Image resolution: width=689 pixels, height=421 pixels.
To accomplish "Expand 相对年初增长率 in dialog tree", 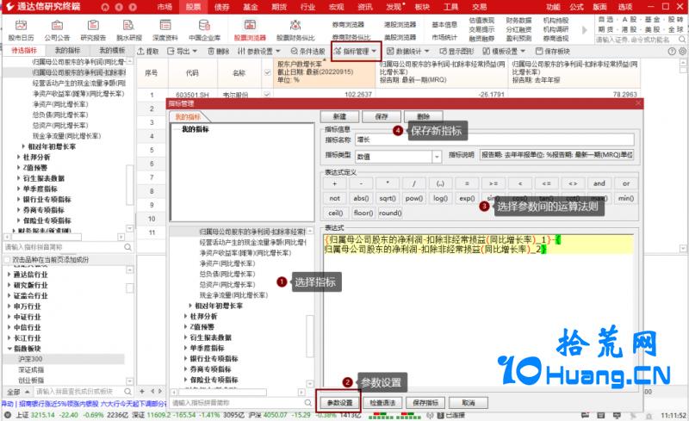I will [x=190, y=306].
